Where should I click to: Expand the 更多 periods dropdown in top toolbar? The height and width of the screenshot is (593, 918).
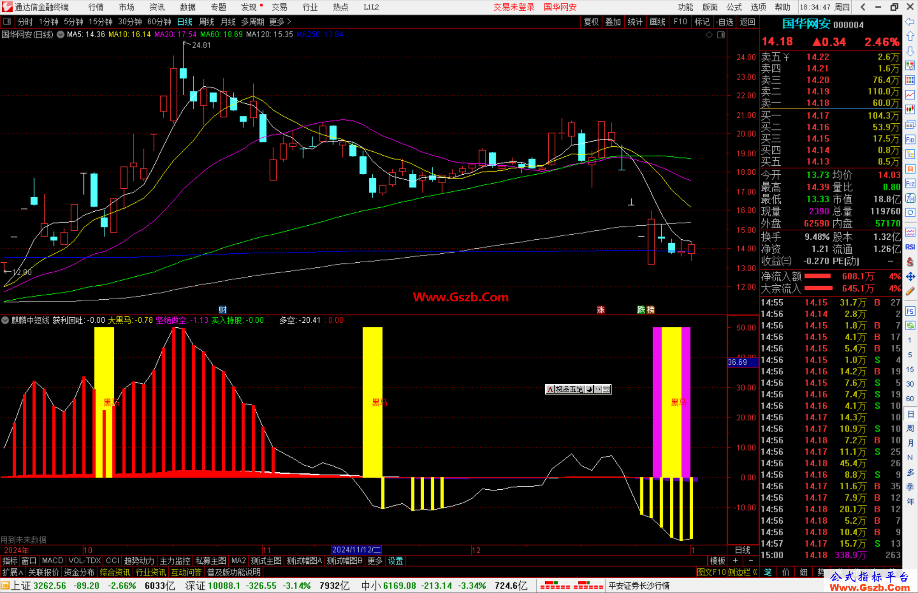coord(280,22)
